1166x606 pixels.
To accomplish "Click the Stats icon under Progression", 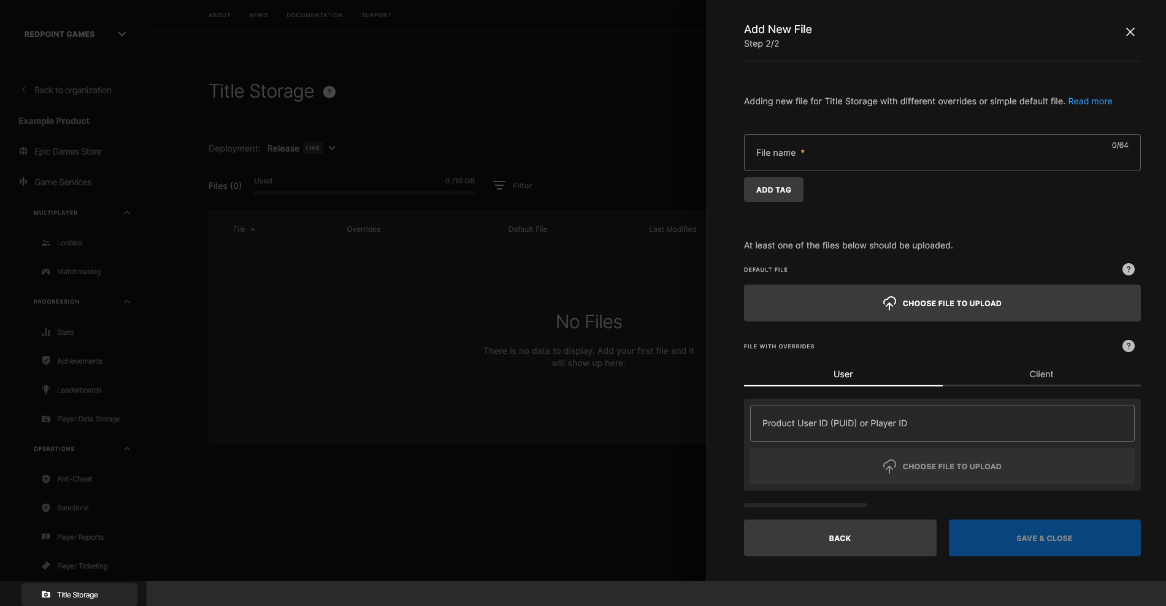I will click(46, 332).
